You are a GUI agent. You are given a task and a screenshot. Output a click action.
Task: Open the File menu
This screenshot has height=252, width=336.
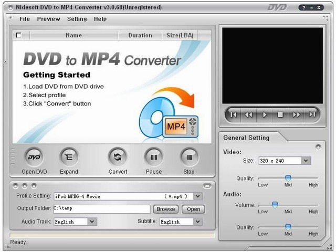pos(25,19)
